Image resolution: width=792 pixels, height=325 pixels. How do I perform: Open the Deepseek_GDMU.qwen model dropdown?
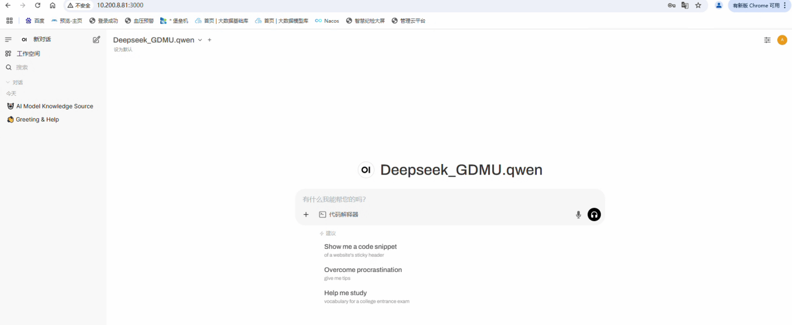(200, 39)
